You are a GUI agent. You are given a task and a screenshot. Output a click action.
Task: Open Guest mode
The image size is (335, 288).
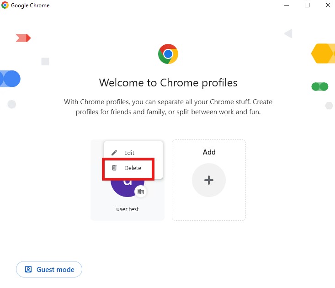[49, 269]
